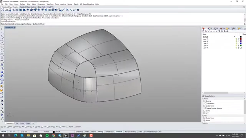Click the red C app on taskbar

91,135
